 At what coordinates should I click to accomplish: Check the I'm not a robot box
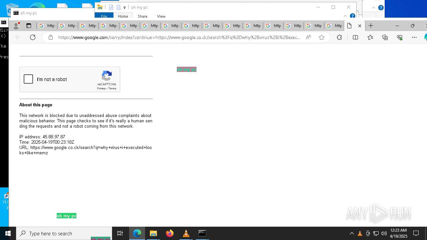click(28, 79)
